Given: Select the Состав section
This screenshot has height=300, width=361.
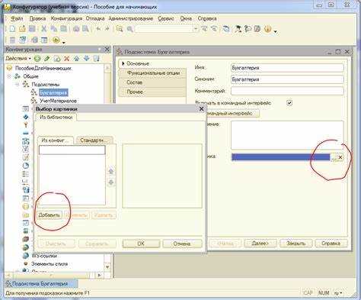Looking at the screenshot, I should pos(153,82).
